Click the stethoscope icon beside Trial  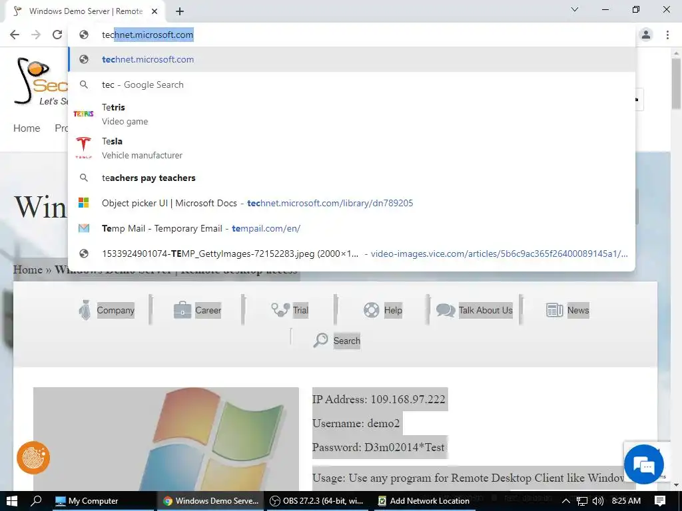280,309
